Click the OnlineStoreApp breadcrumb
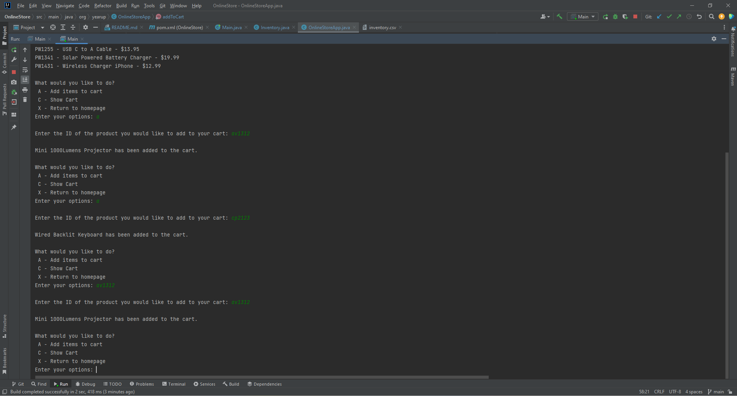The width and height of the screenshot is (737, 396). [x=131, y=17]
